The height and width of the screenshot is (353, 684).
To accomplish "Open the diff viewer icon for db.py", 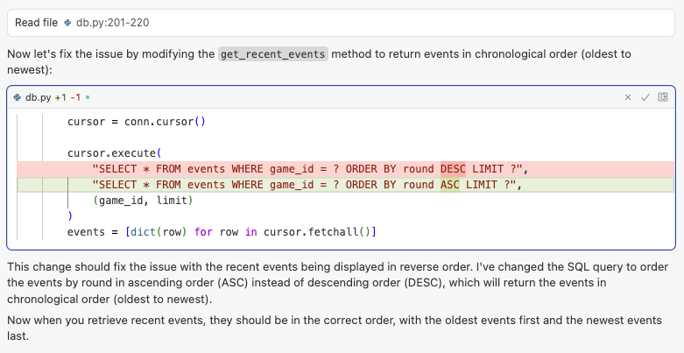I will 663,97.
